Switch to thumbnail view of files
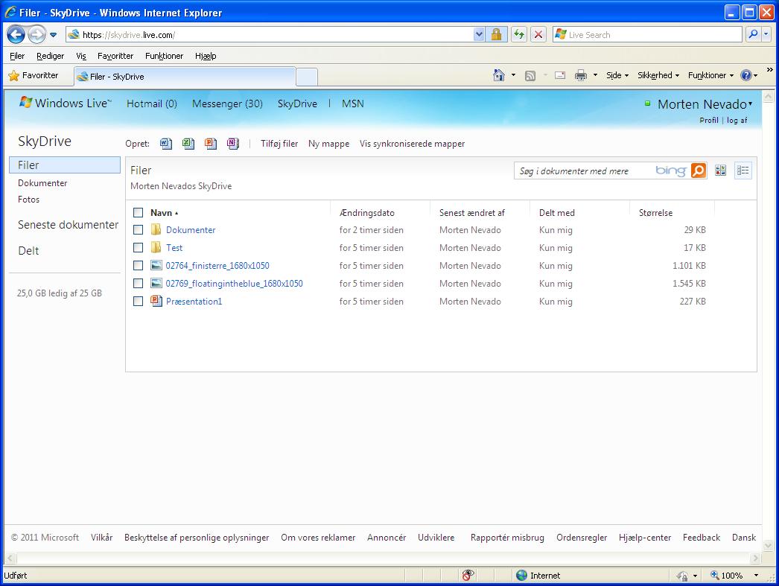 coord(720,171)
